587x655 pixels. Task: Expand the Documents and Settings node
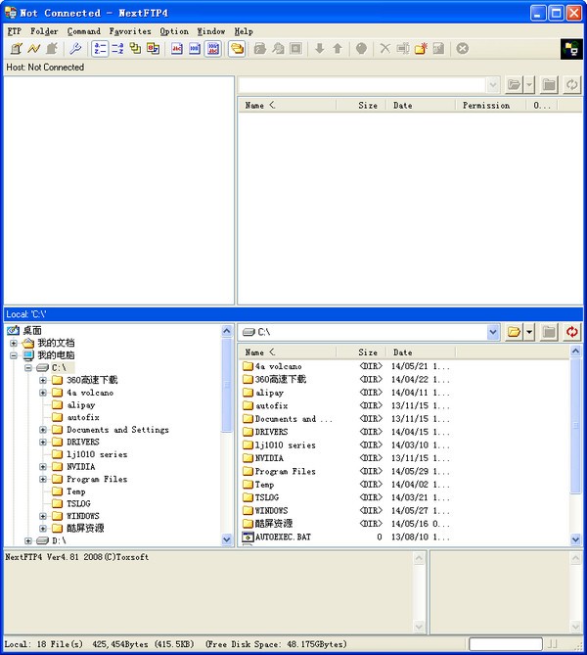[43, 430]
